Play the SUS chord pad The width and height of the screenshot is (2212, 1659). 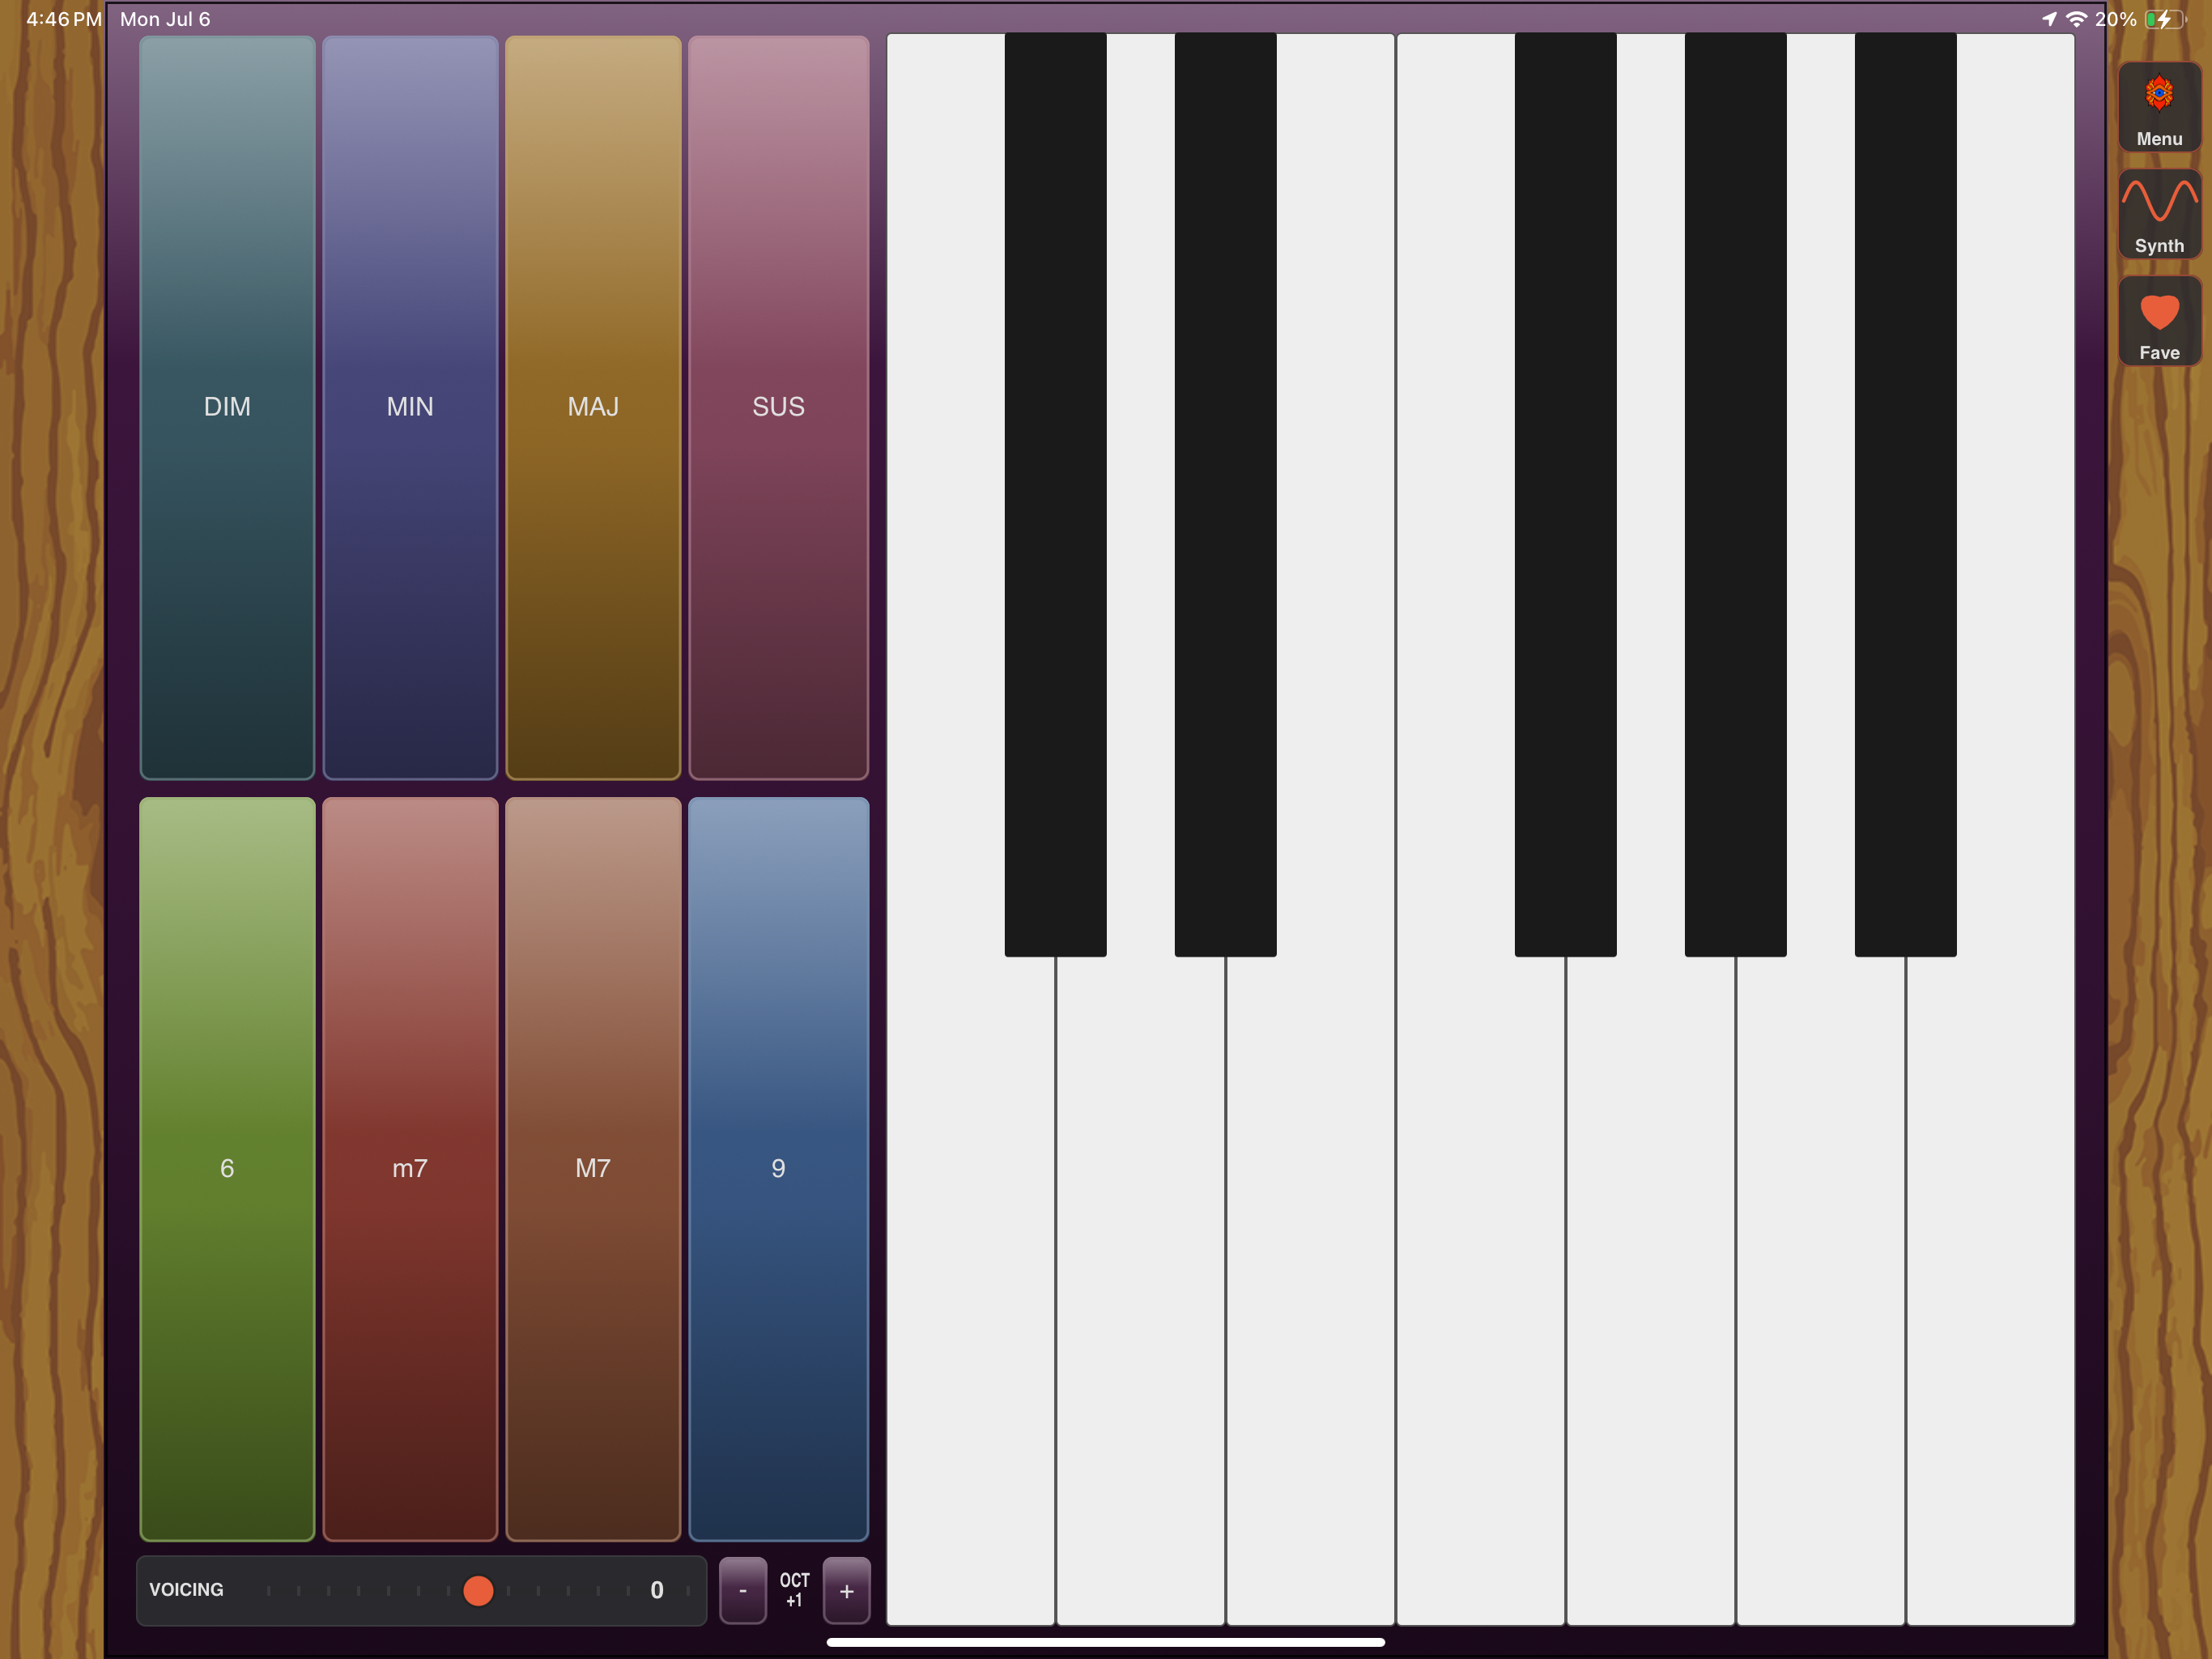point(778,407)
